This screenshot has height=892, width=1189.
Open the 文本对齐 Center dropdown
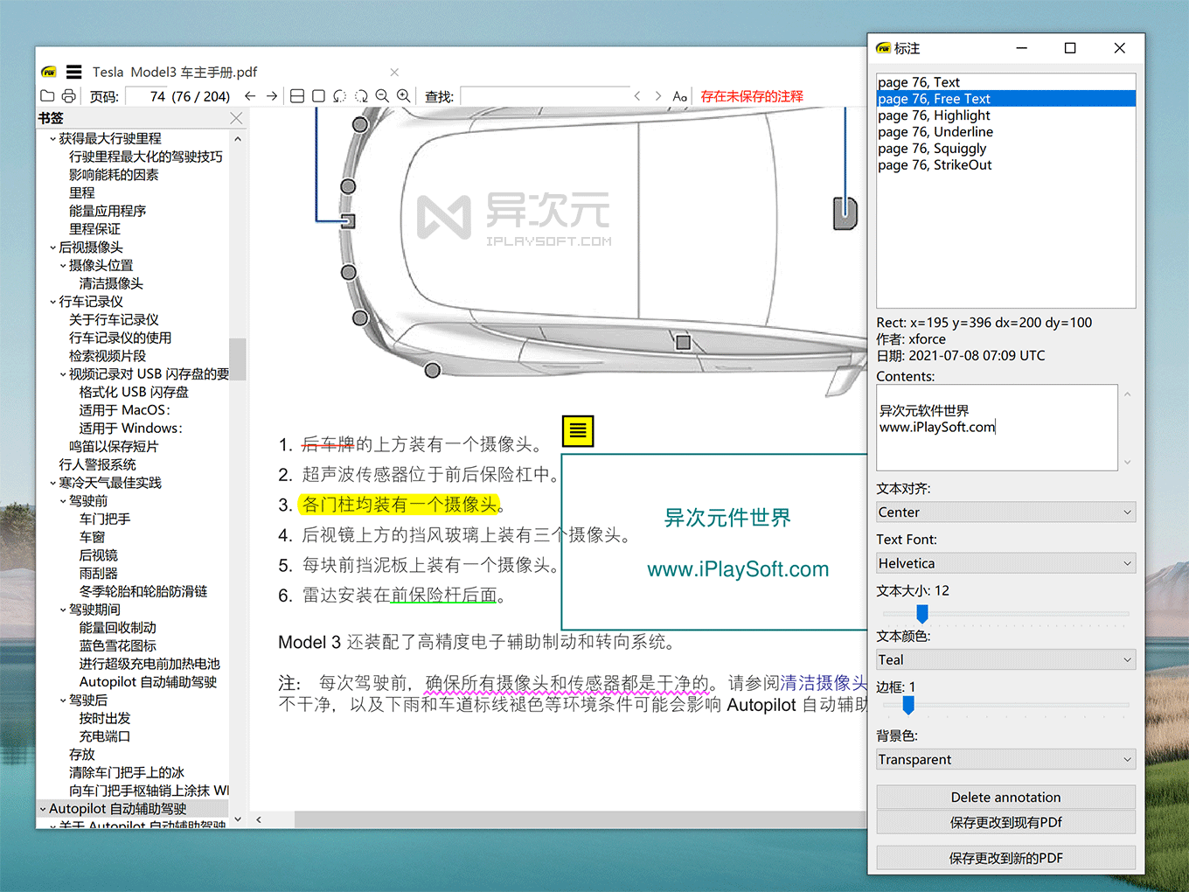tap(1005, 512)
